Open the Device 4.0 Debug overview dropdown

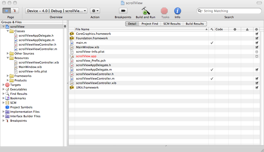click(x=56, y=11)
